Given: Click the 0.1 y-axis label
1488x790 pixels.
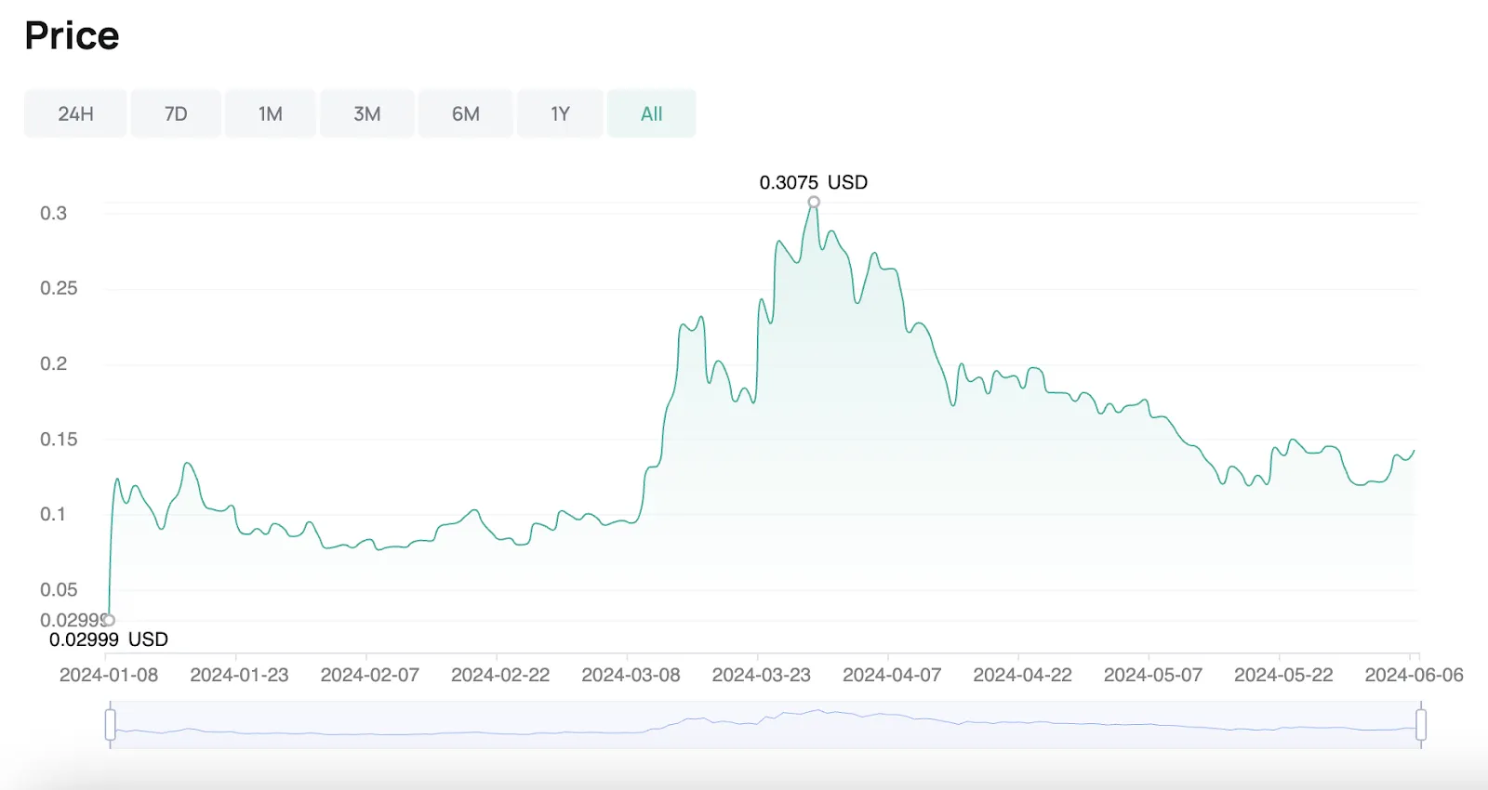Looking at the screenshot, I should click(x=53, y=514).
